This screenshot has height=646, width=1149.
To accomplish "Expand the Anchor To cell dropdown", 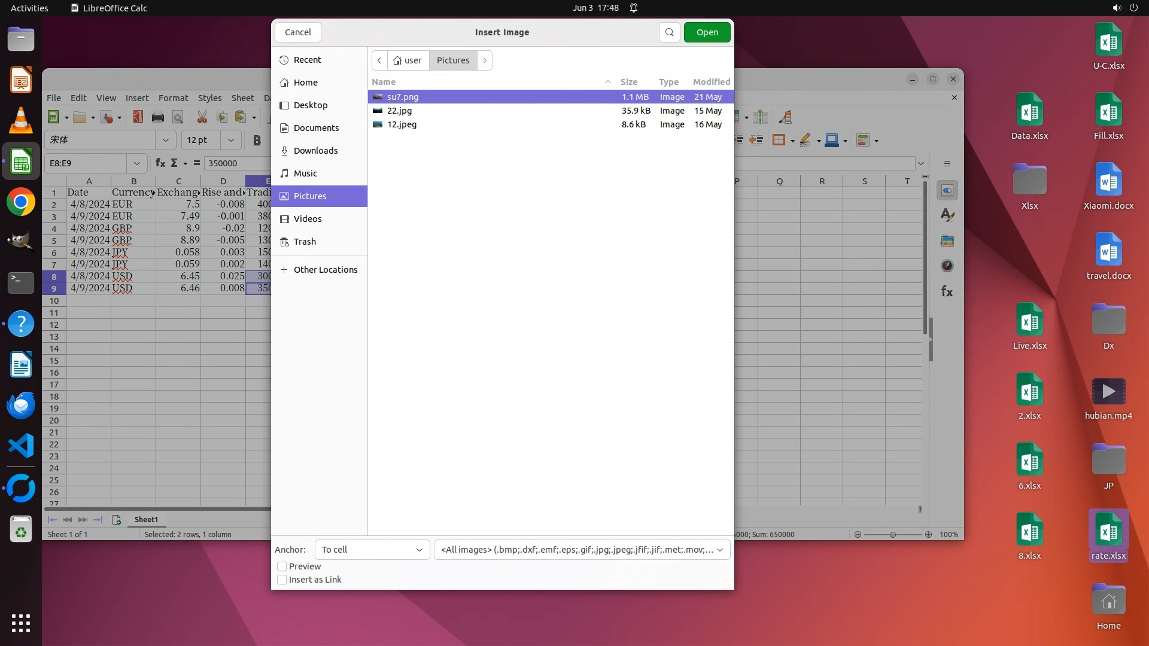I will 372,550.
